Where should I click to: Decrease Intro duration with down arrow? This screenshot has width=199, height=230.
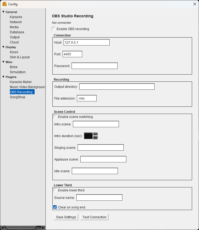pyautogui.click(x=95, y=137)
